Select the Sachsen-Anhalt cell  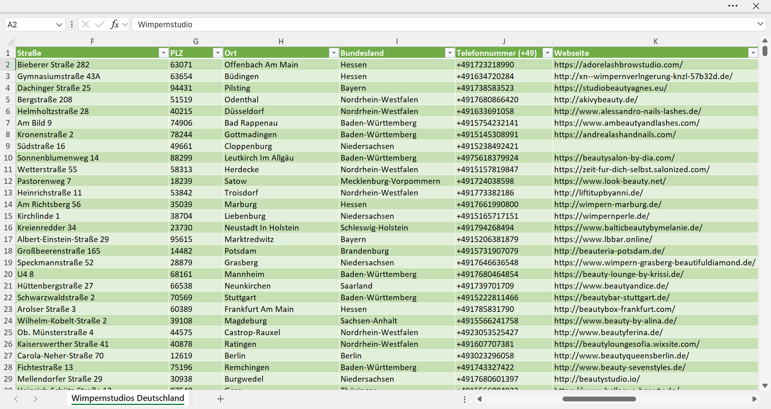coord(397,321)
